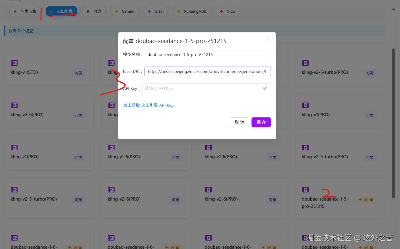Switch to the Vidu provider tab

pyautogui.click(x=227, y=11)
